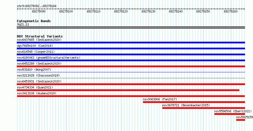The width and height of the screenshot is (253, 131).
Task: Click ruler position 69278150
Action: [x=203, y=11]
